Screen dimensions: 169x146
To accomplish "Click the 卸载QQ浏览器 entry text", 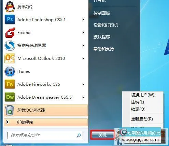I will 31,110.
